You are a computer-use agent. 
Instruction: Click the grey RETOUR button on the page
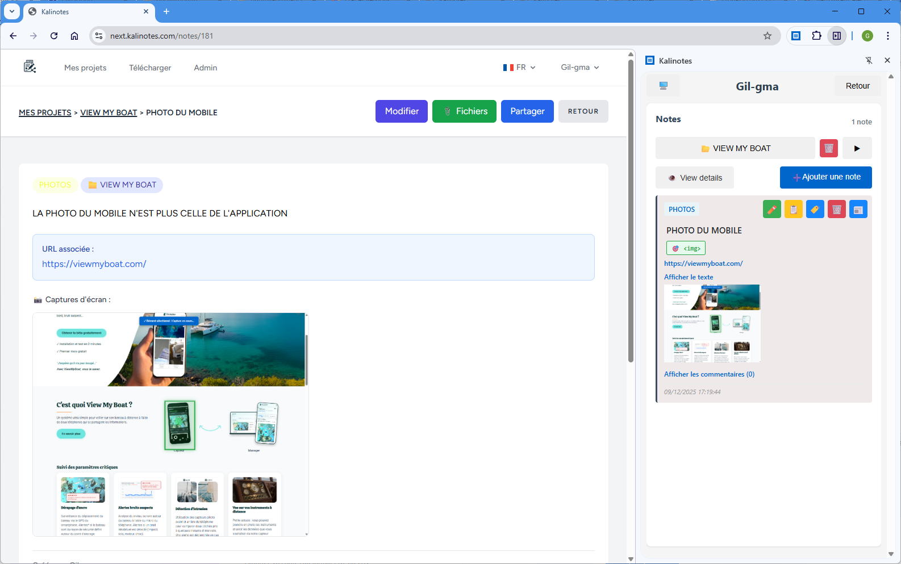tap(583, 111)
